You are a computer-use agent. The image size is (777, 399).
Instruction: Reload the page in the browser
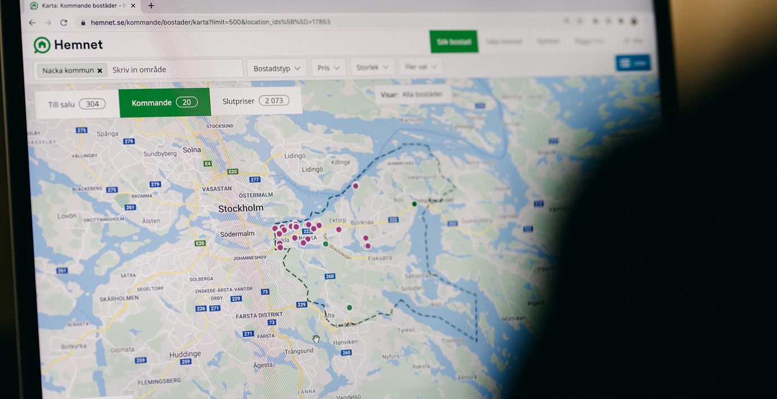(x=64, y=22)
